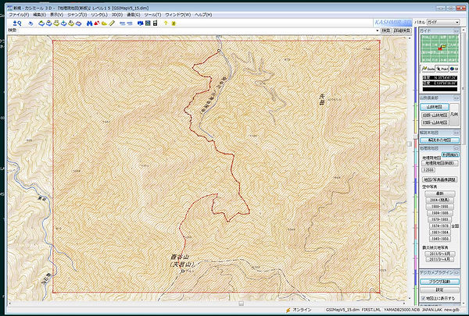Screen dimensions: 469x316
Task: Toggle the 地図上に表示する checkbox
Action: coord(423,298)
